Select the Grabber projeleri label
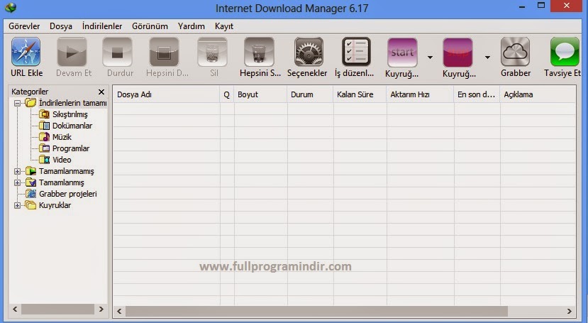 pyautogui.click(x=68, y=194)
